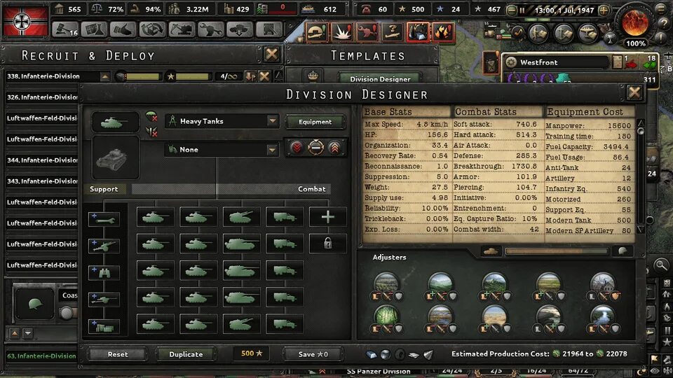Add the engineer support company slot
The image size is (673, 378).
click(104, 219)
